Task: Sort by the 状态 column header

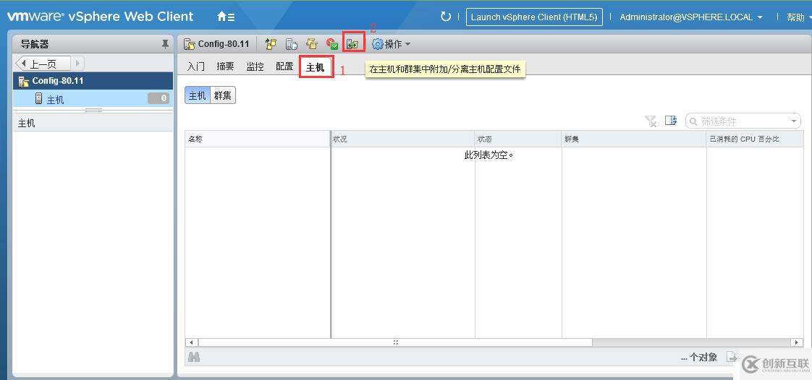Action: coord(518,139)
